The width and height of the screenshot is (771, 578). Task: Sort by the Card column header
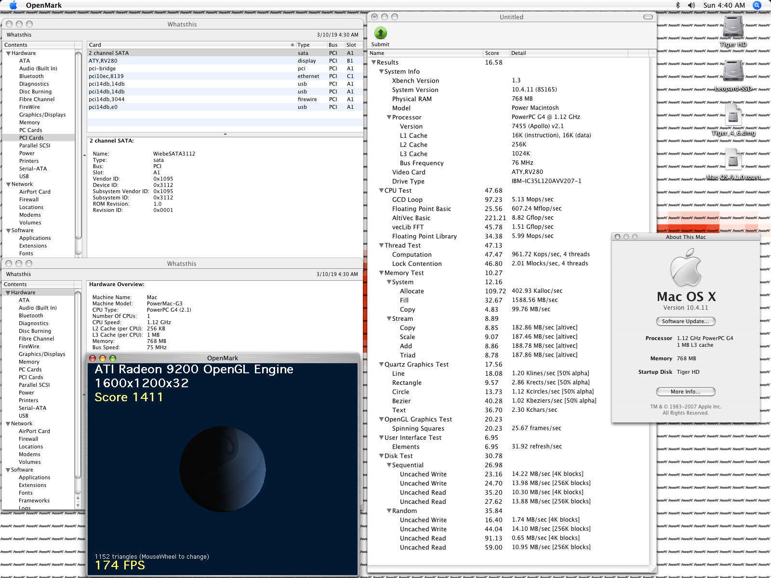[x=191, y=45]
